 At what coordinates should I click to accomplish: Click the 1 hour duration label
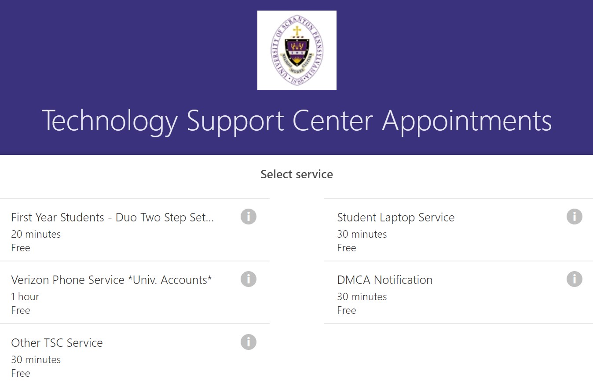pos(25,297)
